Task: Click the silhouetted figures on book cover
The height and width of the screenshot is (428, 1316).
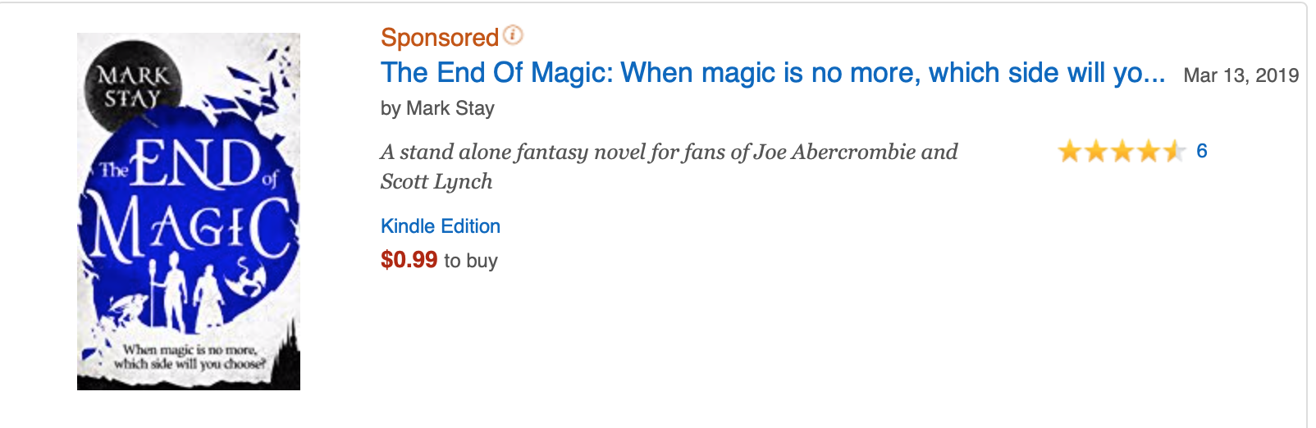Action: (187, 291)
